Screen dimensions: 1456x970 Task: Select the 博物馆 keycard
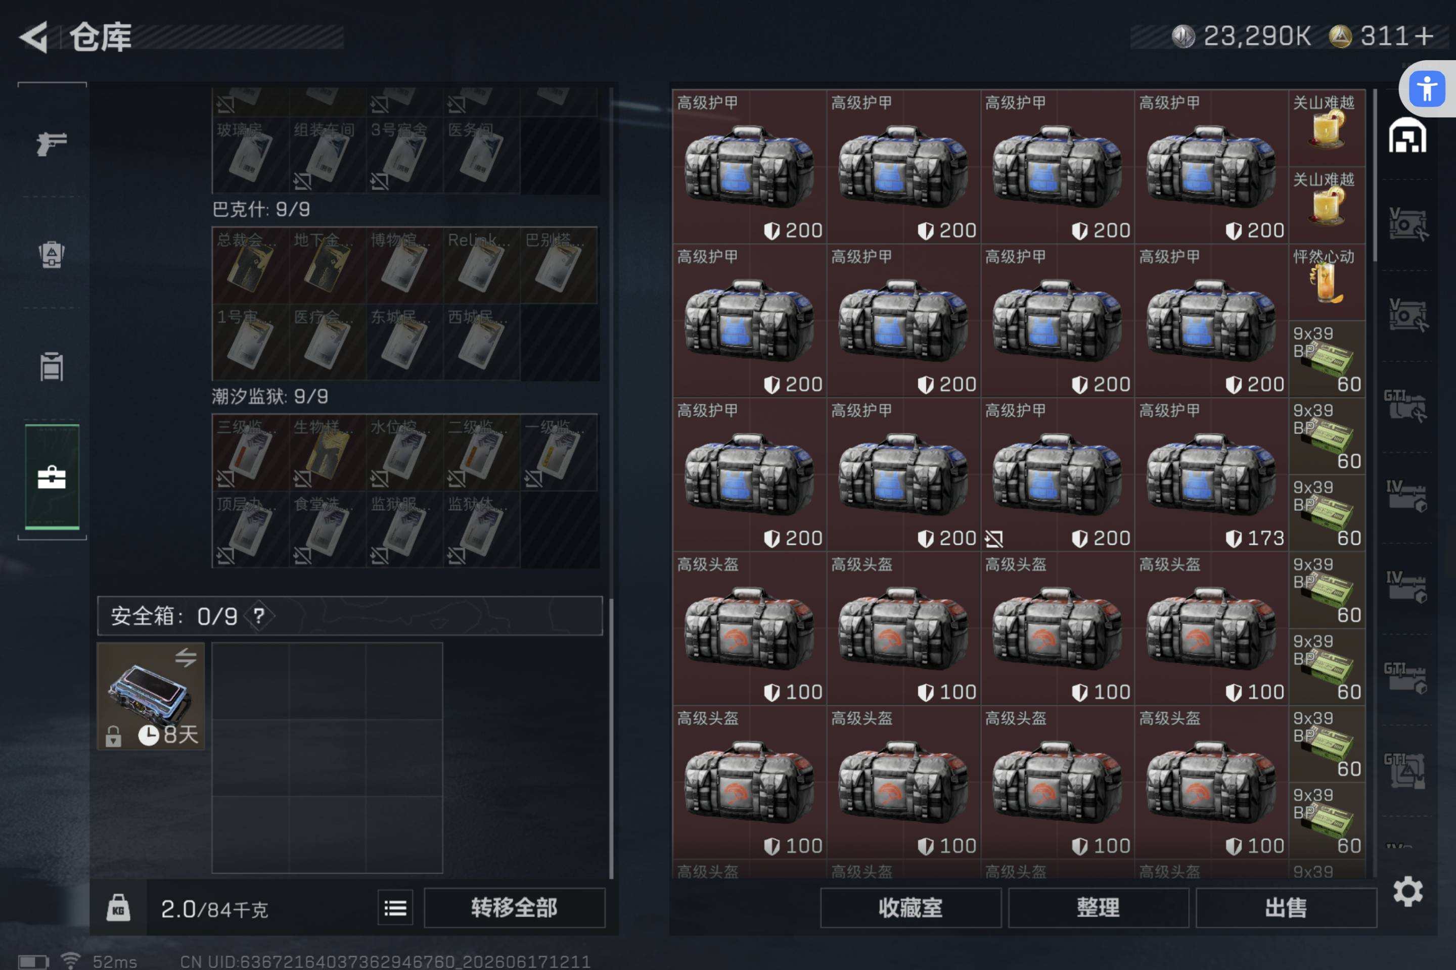pyautogui.click(x=405, y=265)
